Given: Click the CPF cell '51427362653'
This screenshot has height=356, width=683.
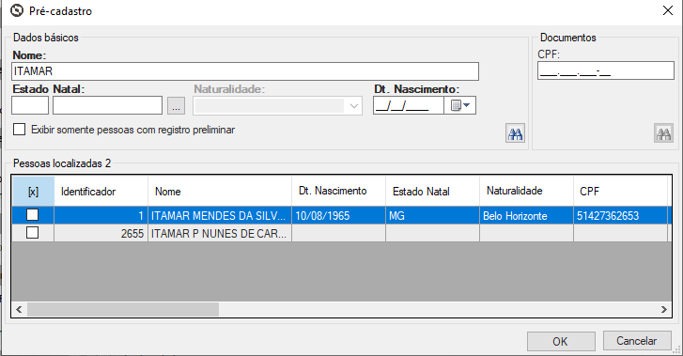Looking at the screenshot, I should point(620,216).
